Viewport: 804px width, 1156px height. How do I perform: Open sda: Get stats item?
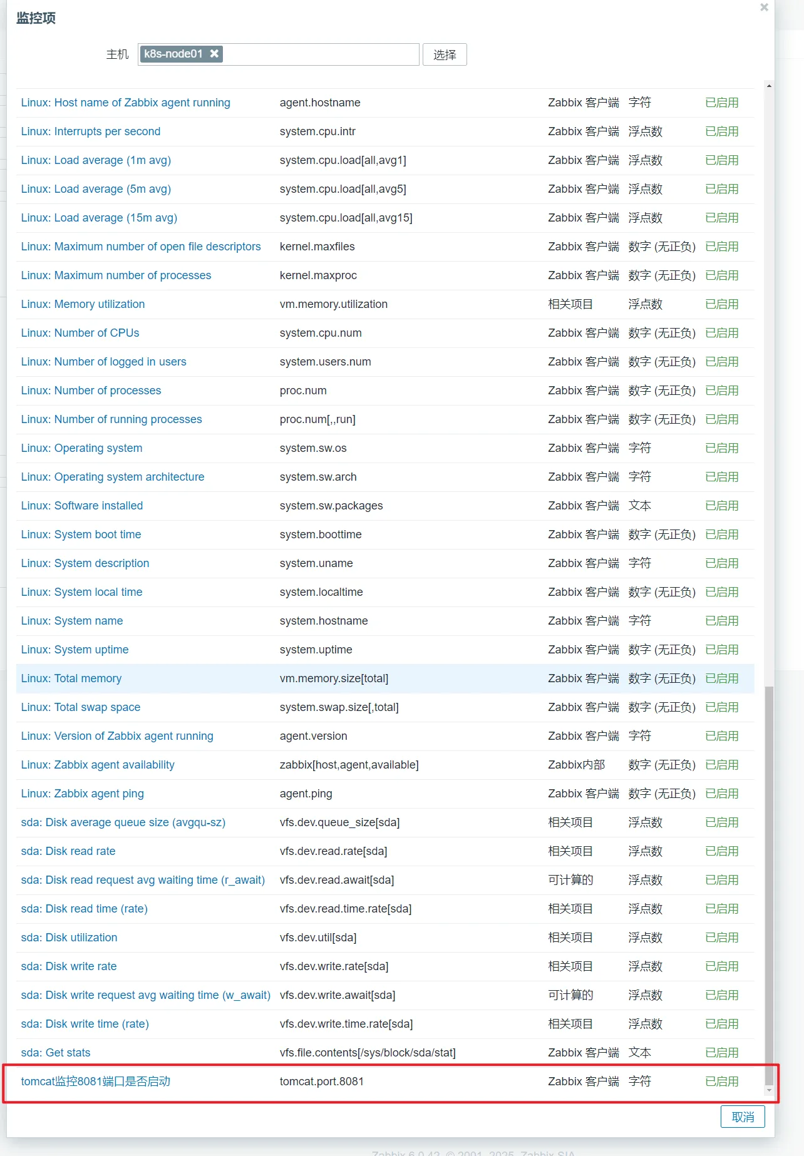56,1053
